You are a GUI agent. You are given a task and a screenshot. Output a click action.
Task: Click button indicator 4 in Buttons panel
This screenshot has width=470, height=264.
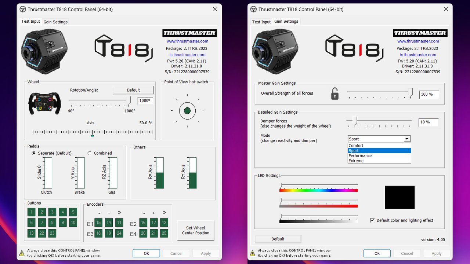point(63,212)
